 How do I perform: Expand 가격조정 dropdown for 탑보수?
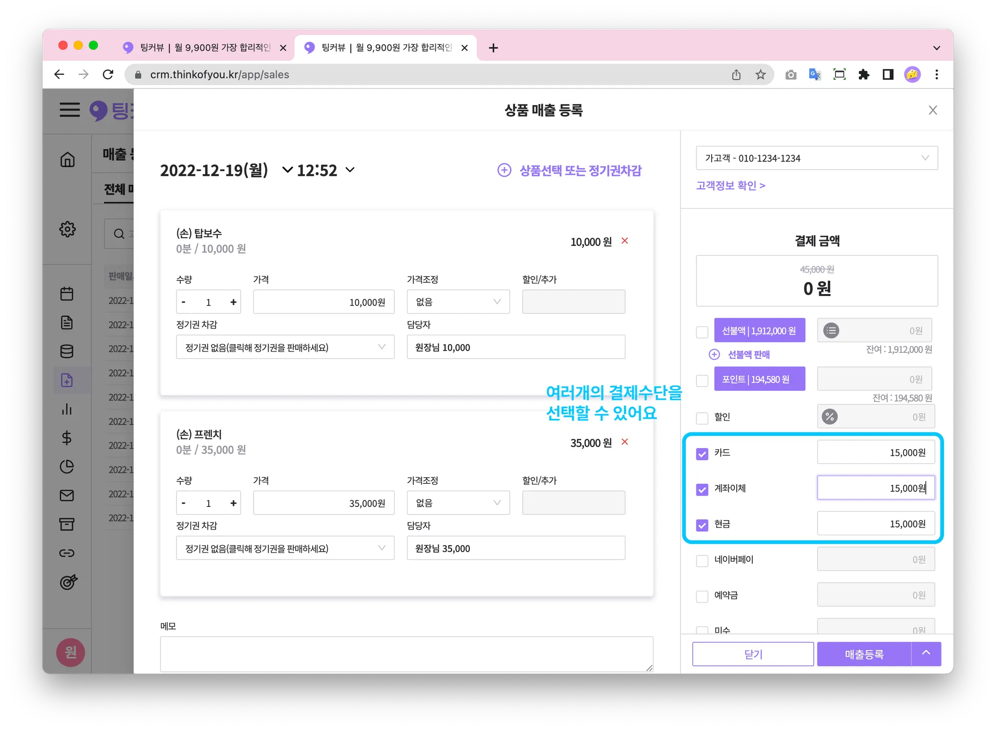pyautogui.click(x=458, y=302)
